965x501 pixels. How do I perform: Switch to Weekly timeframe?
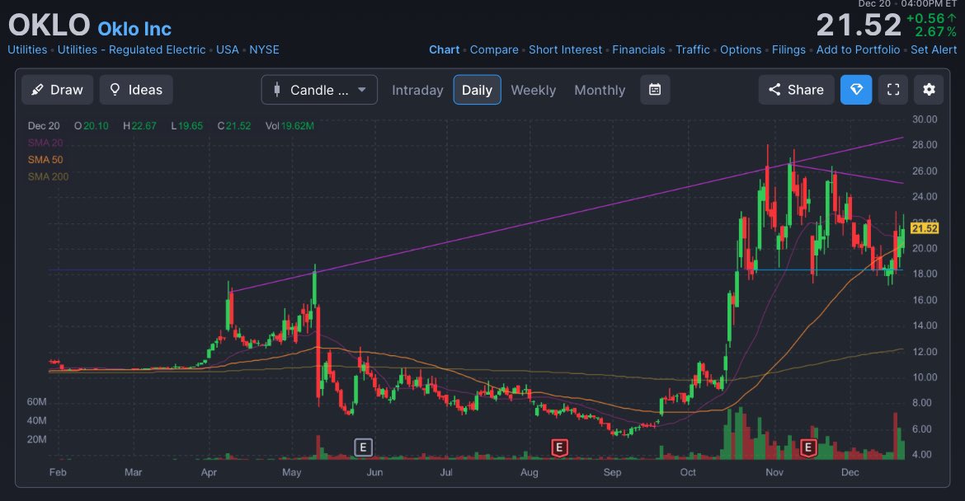click(533, 90)
